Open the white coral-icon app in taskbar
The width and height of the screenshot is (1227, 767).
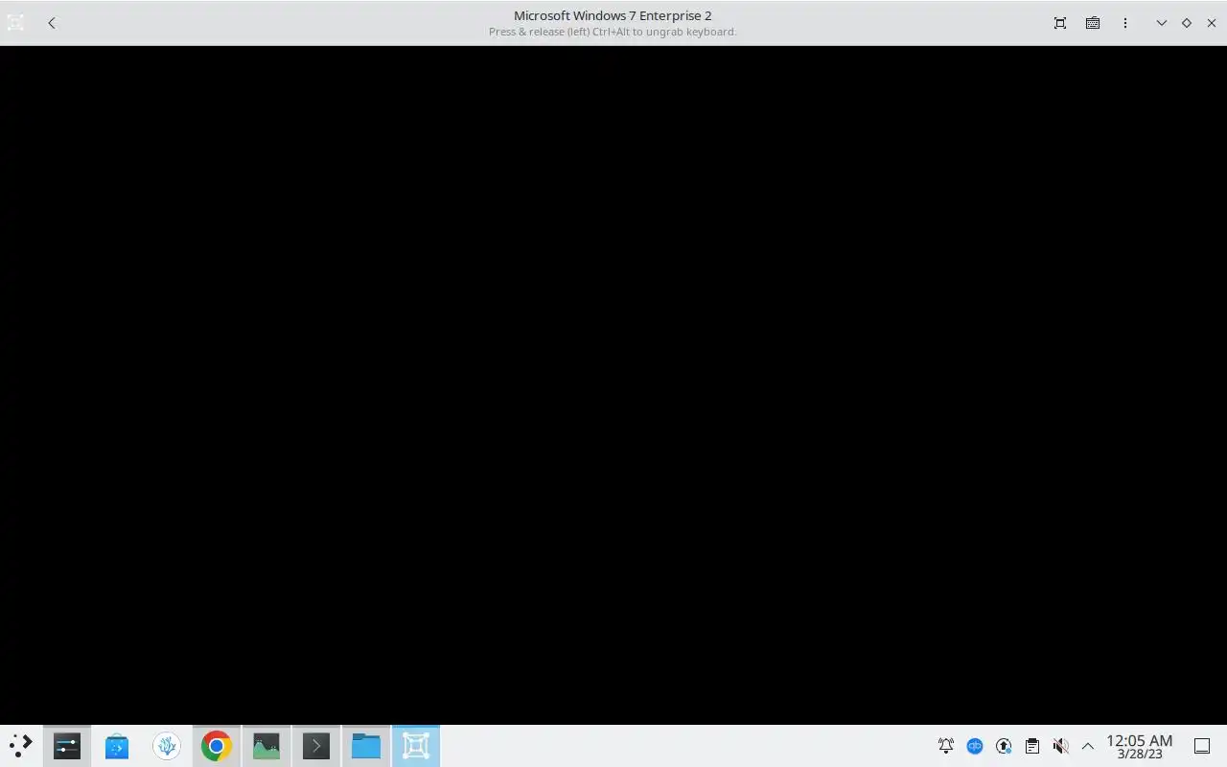coord(167,746)
